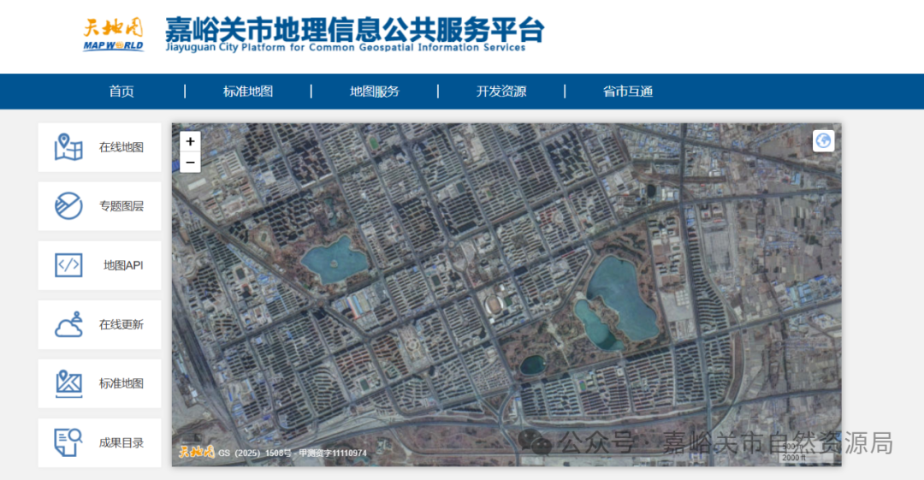The height and width of the screenshot is (480, 924).
Task: Open the 标准地图 sidebar label
Action: 121,383
